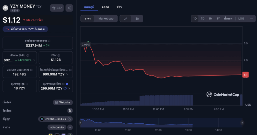The width and height of the screenshot is (257, 135).
Task: Open the X social media icon
Action: coord(70,111)
